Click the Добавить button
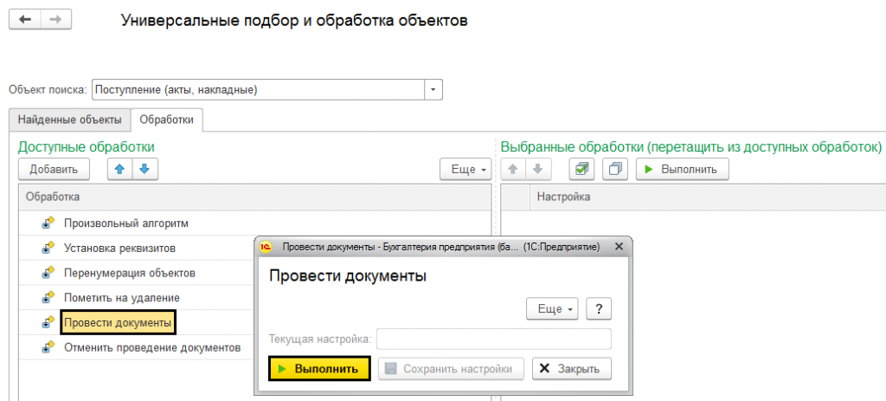886x401 pixels. click(54, 169)
